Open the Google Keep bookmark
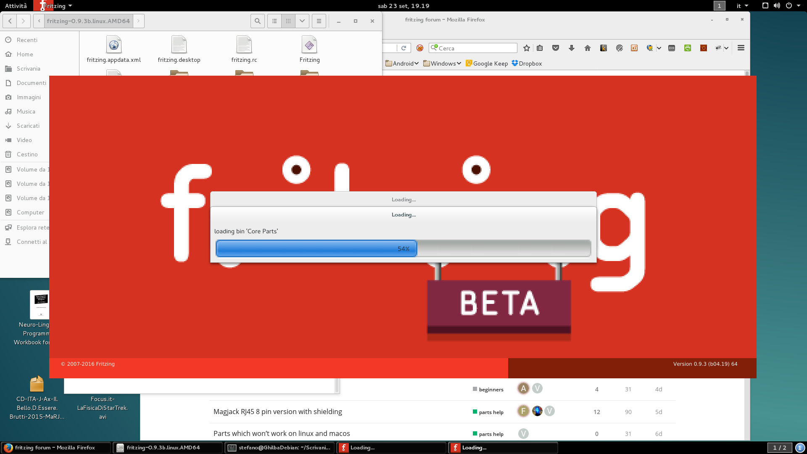This screenshot has height=454, width=807. click(x=486, y=63)
